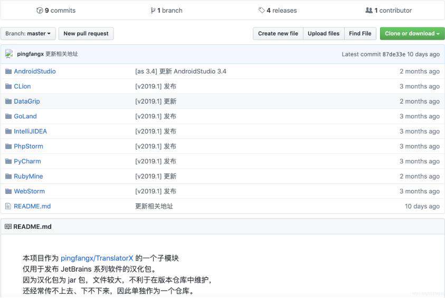The image size is (445, 298).
Task: Open the WebStorm row commit message
Action: pyautogui.click(x=156, y=191)
